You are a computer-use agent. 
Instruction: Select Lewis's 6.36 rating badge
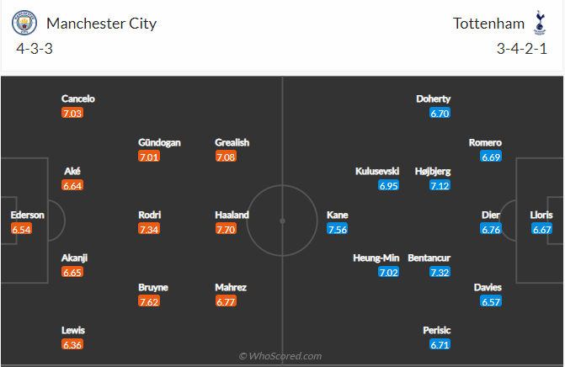72,344
